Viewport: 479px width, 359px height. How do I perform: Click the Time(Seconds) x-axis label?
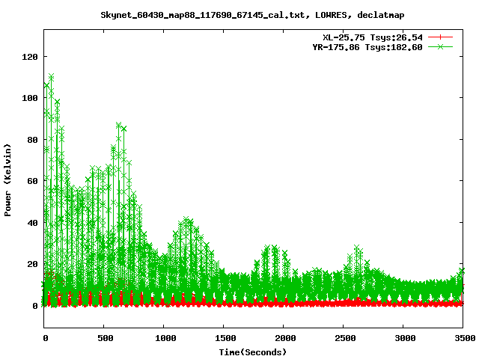point(253,352)
